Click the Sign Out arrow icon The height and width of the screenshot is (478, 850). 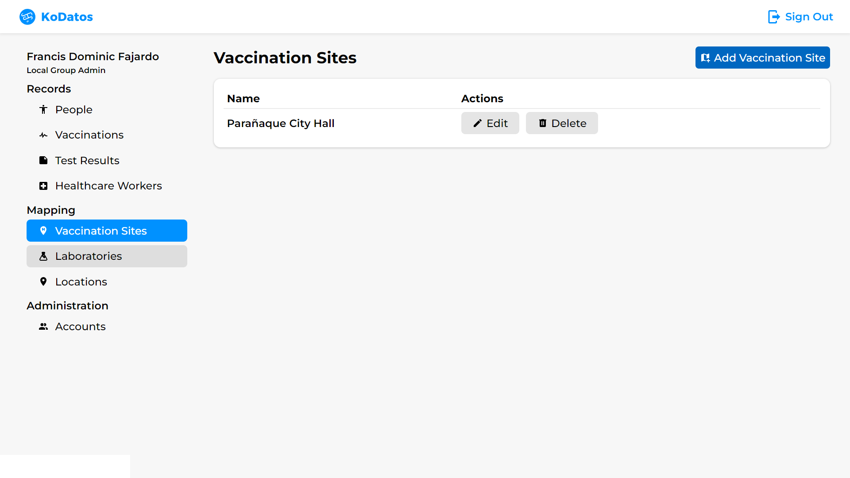tap(773, 17)
